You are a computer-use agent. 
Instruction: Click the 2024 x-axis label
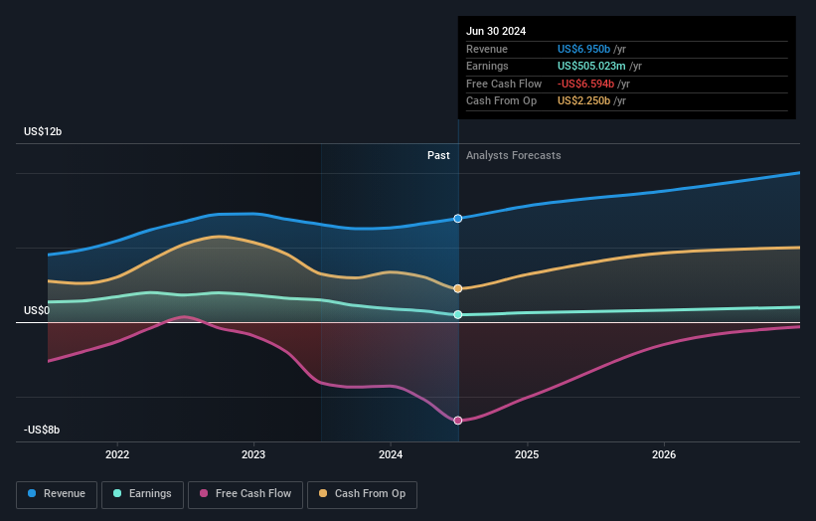[x=391, y=454]
